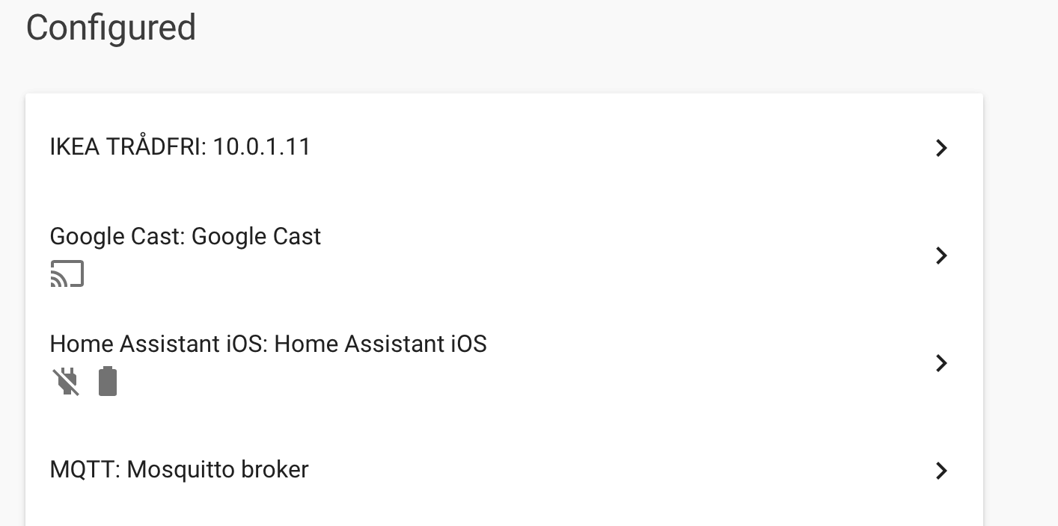Select the 10.0.1.11 address text
The height and width of the screenshot is (526, 1058).
click(262, 147)
